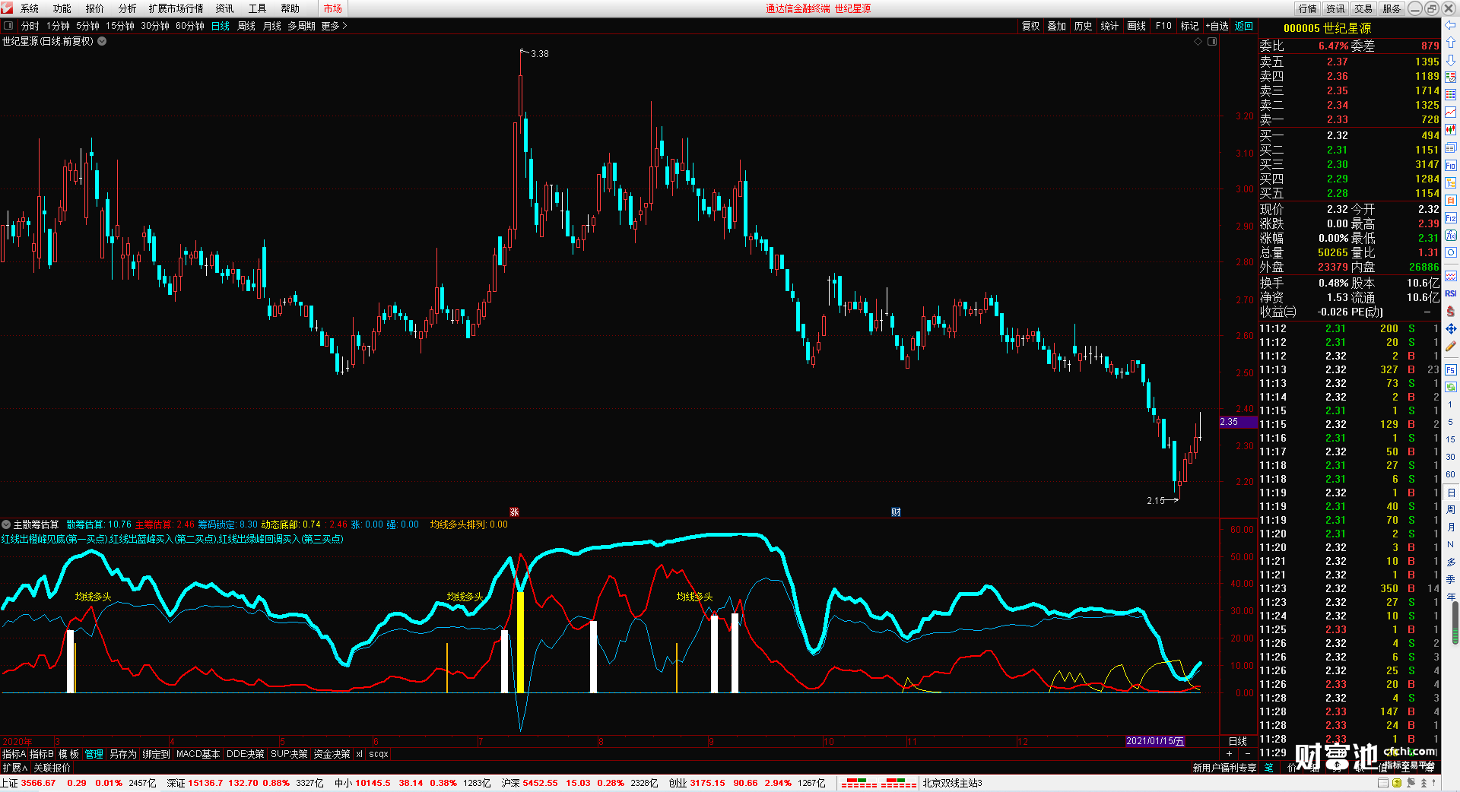
Task: Switch to the 日线 period tab
Action: (221, 26)
